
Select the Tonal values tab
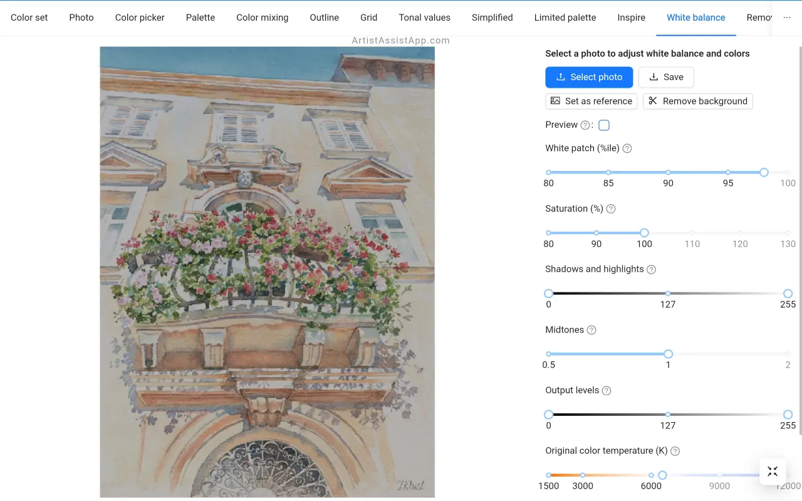[x=425, y=18]
